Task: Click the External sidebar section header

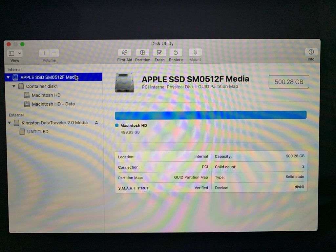Action: (x=16, y=115)
